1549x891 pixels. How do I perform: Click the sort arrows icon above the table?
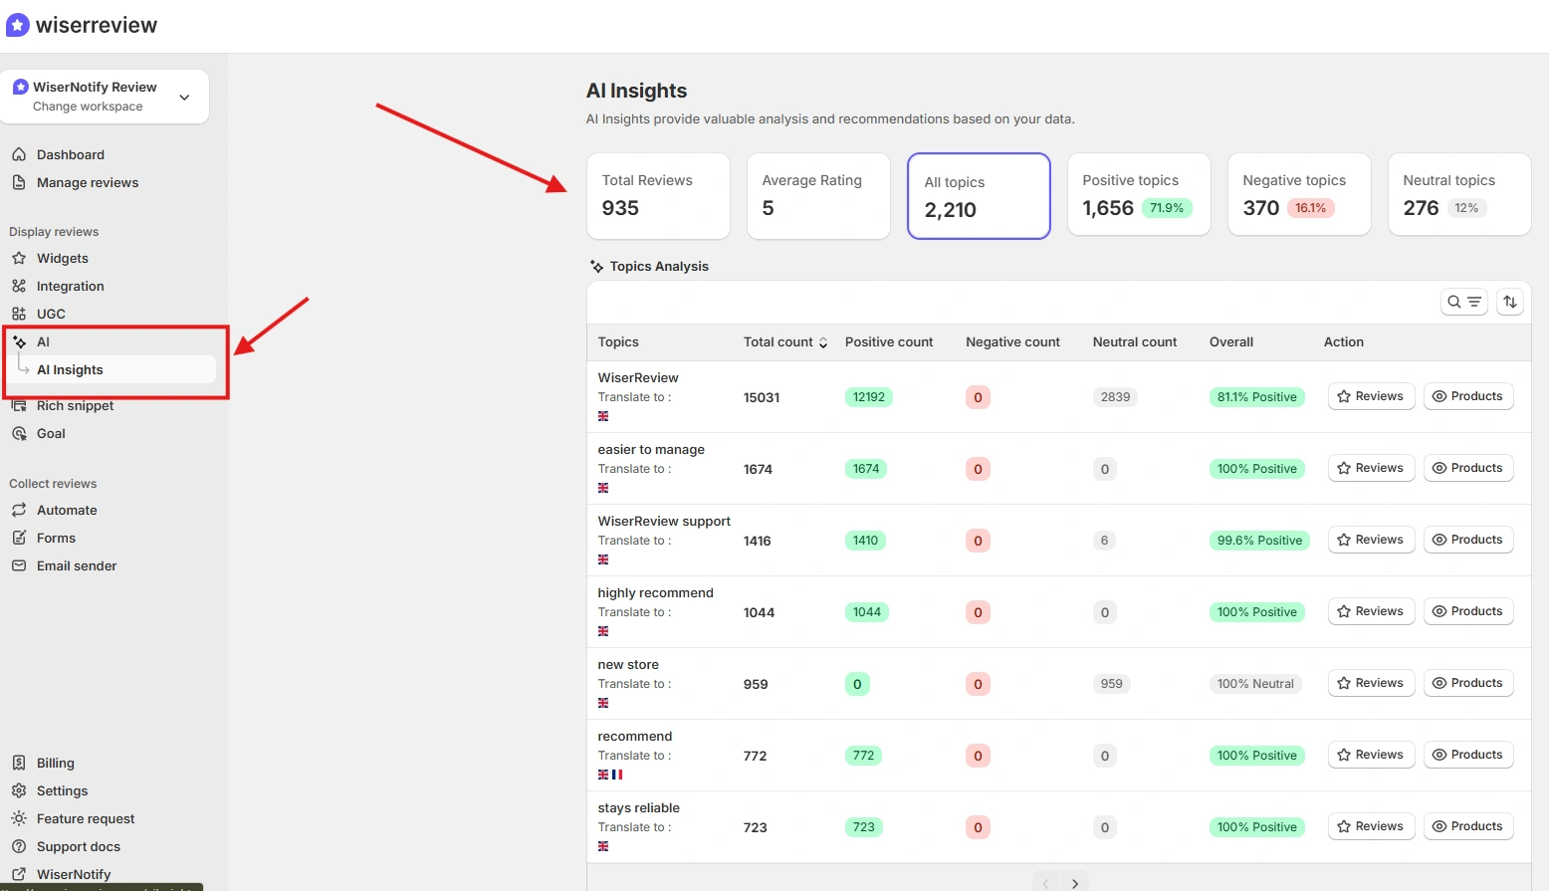(x=1509, y=301)
